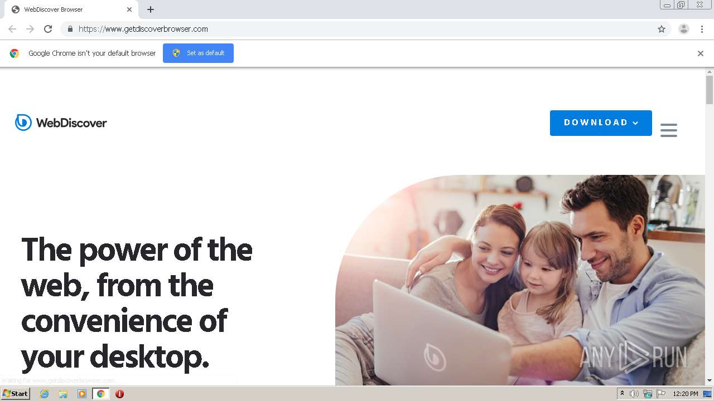Viewport: 714px width, 401px height.
Task: Click the browser forward arrow
Action: [x=30, y=29]
